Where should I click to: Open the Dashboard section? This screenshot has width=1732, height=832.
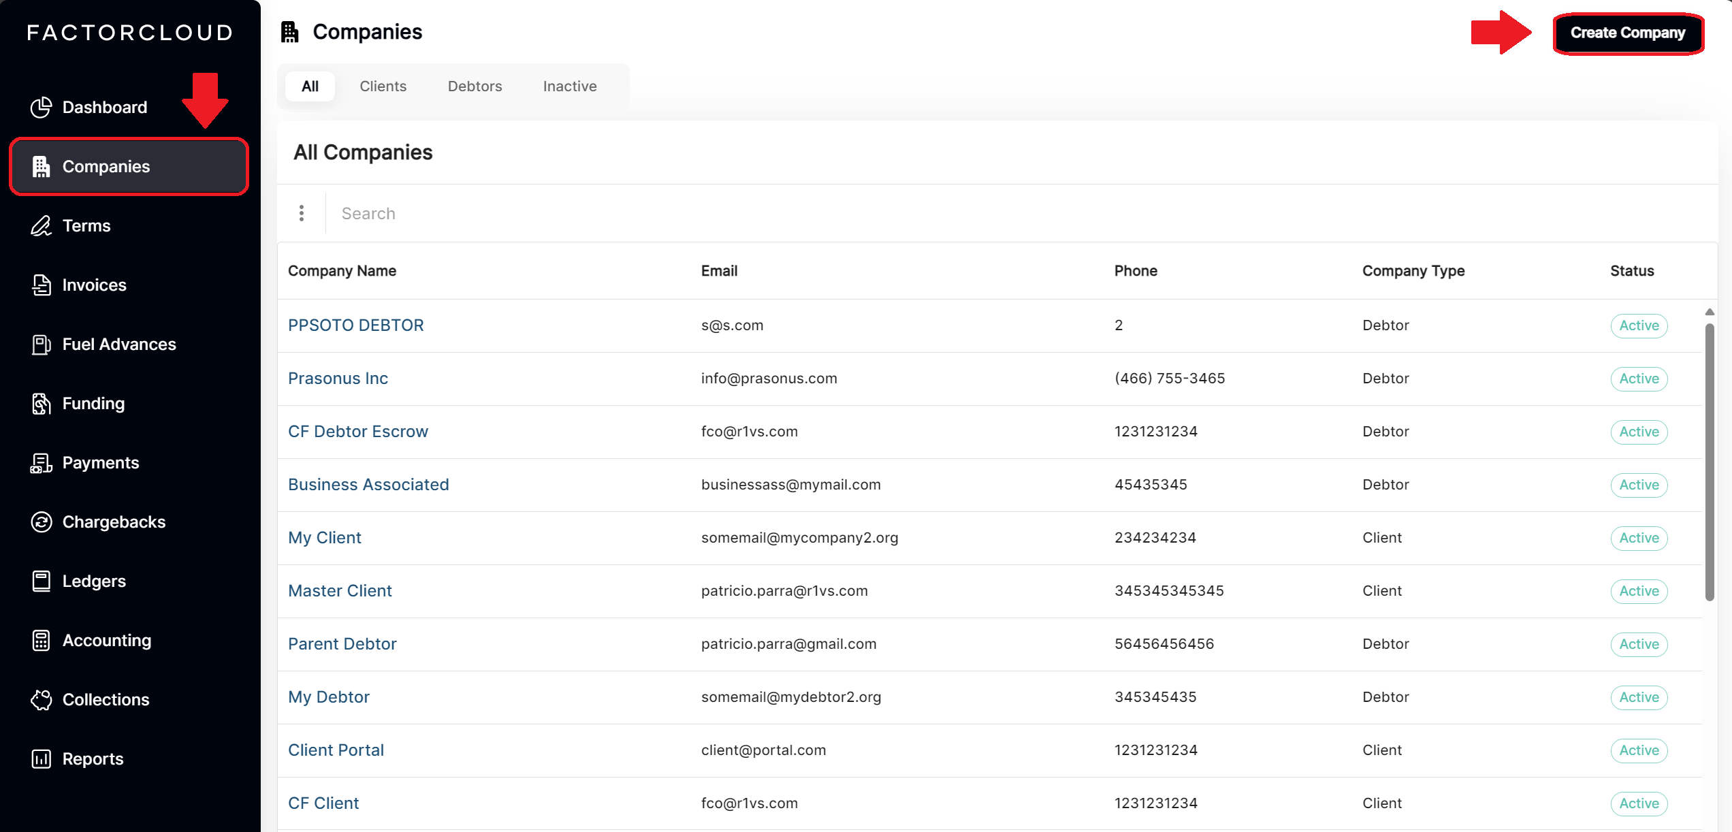pos(104,107)
